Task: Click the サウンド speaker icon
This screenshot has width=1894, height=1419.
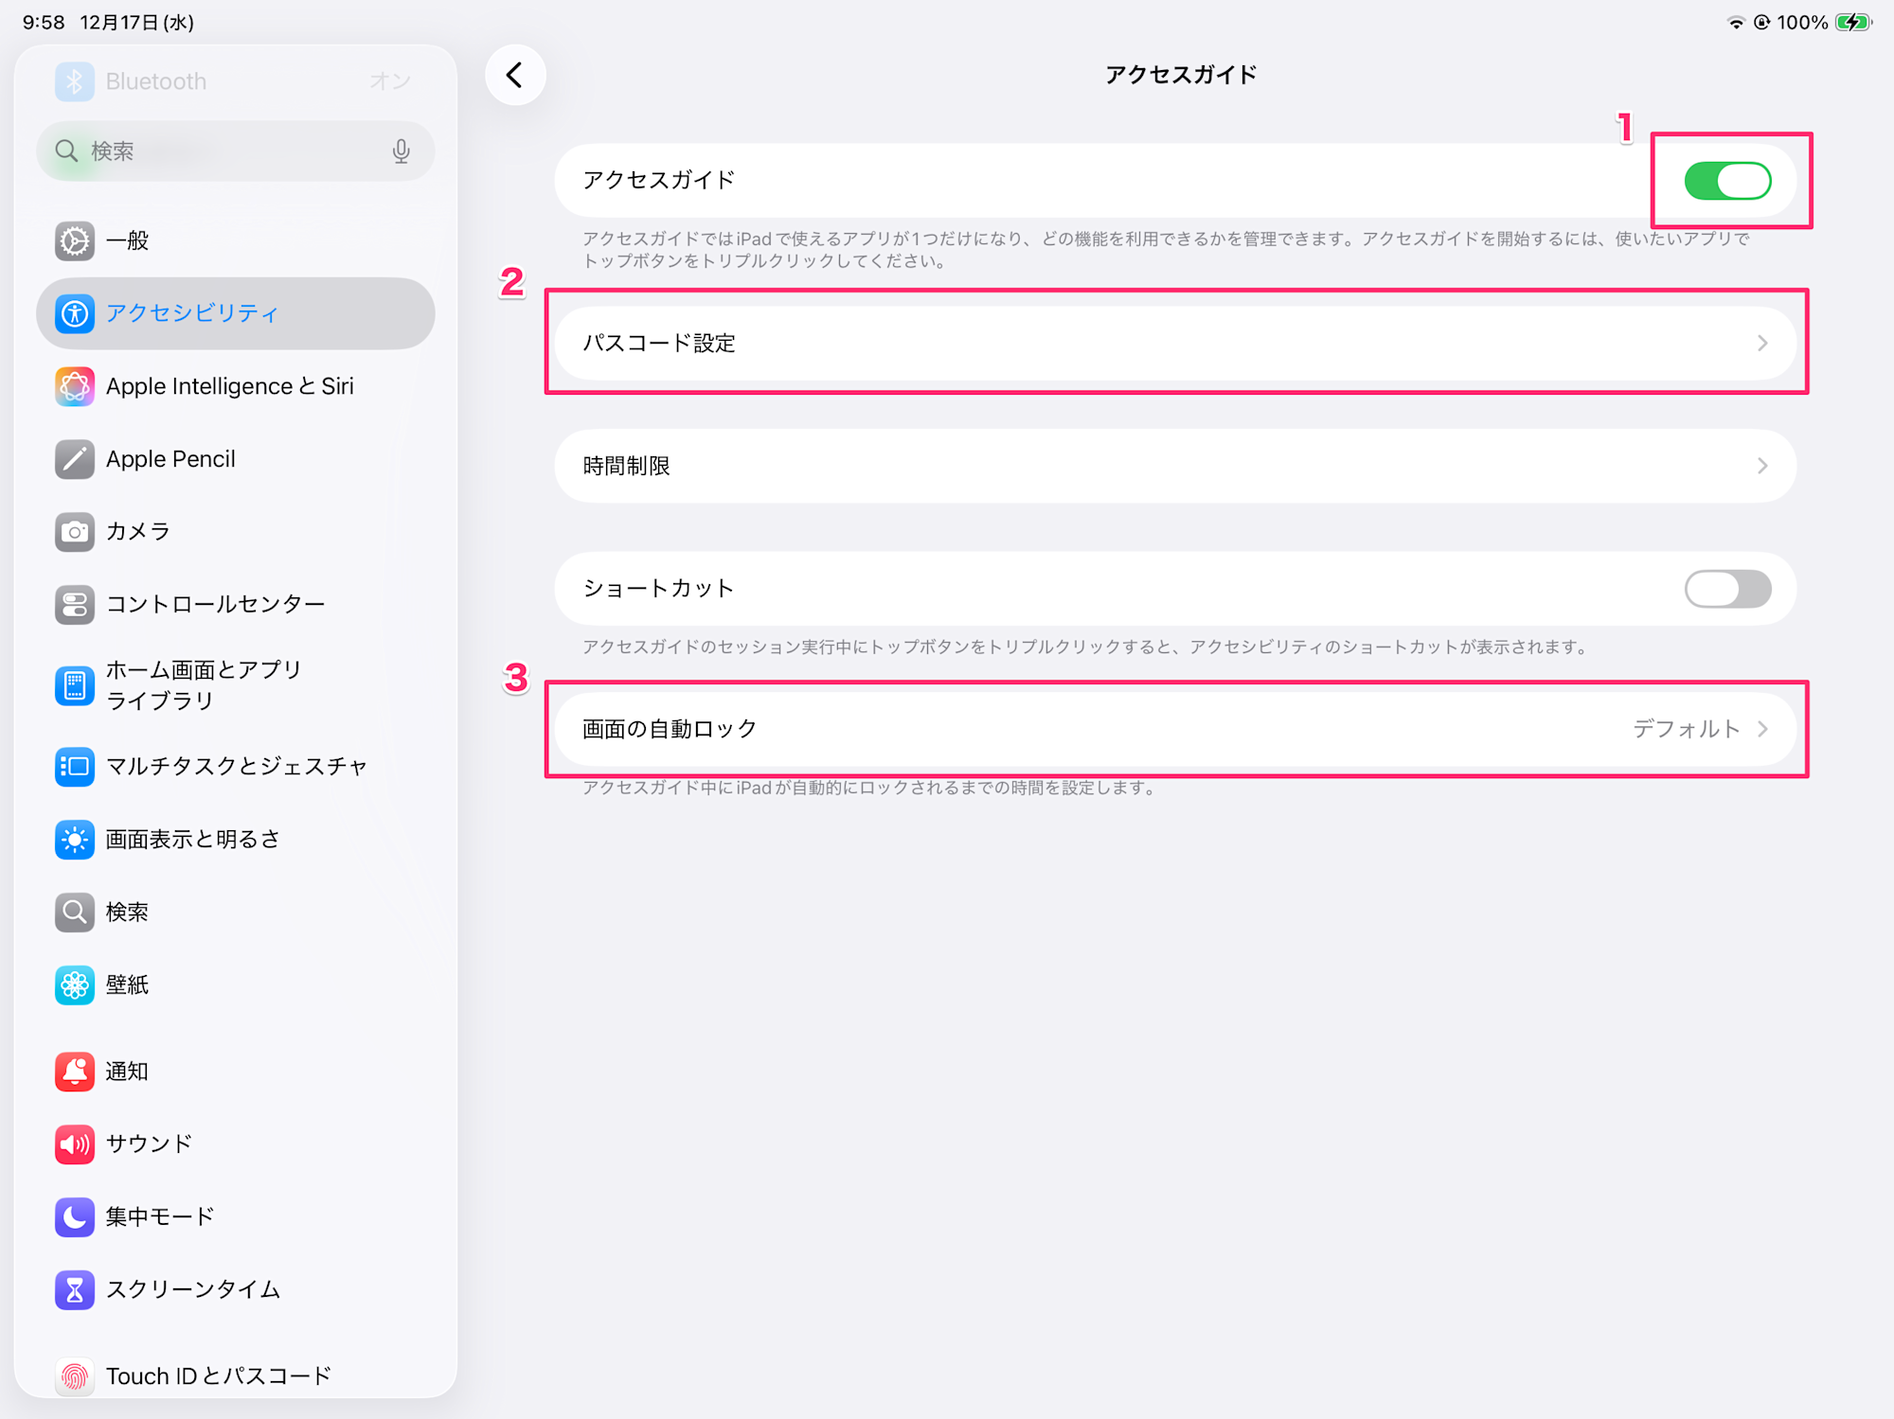Action: pos(74,1144)
